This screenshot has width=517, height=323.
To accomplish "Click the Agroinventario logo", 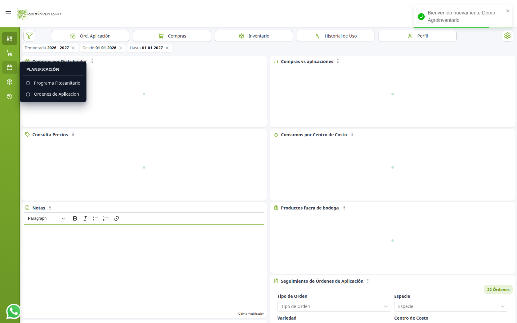I will coord(39,14).
